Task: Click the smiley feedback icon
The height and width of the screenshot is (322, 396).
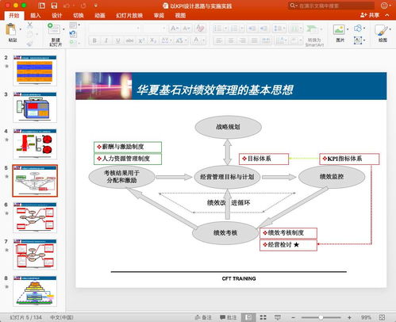Action: (x=384, y=6)
